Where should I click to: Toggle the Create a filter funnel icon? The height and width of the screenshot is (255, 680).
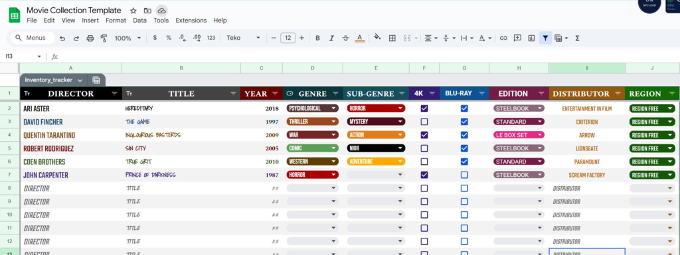pos(545,38)
